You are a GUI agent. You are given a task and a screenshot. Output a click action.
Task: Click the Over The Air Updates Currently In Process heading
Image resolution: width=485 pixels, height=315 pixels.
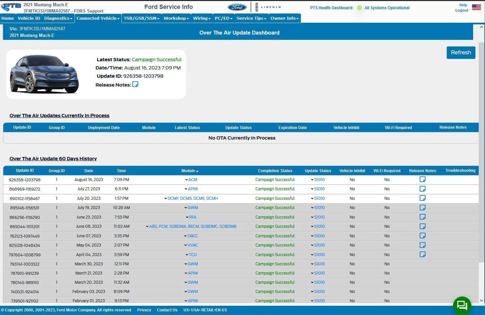pyautogui.click(x=59, y=116)
